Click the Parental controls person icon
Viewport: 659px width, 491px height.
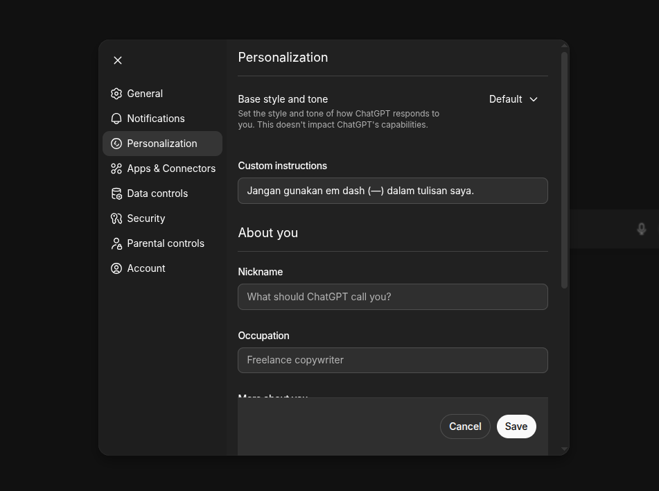pos(116,243)
